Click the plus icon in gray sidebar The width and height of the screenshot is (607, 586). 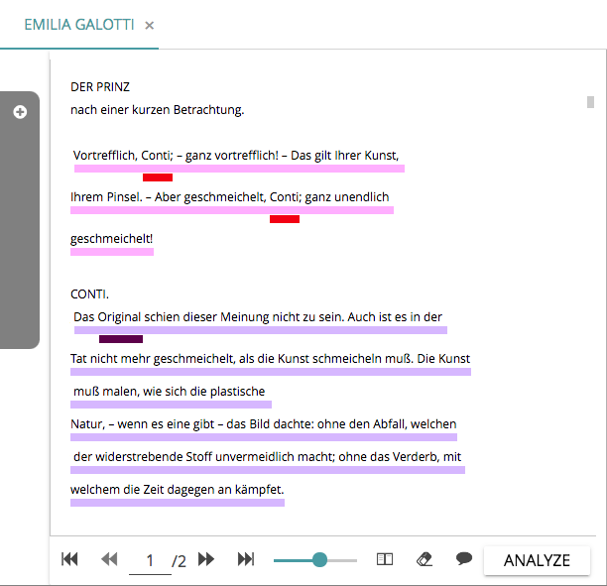point(20,112)
